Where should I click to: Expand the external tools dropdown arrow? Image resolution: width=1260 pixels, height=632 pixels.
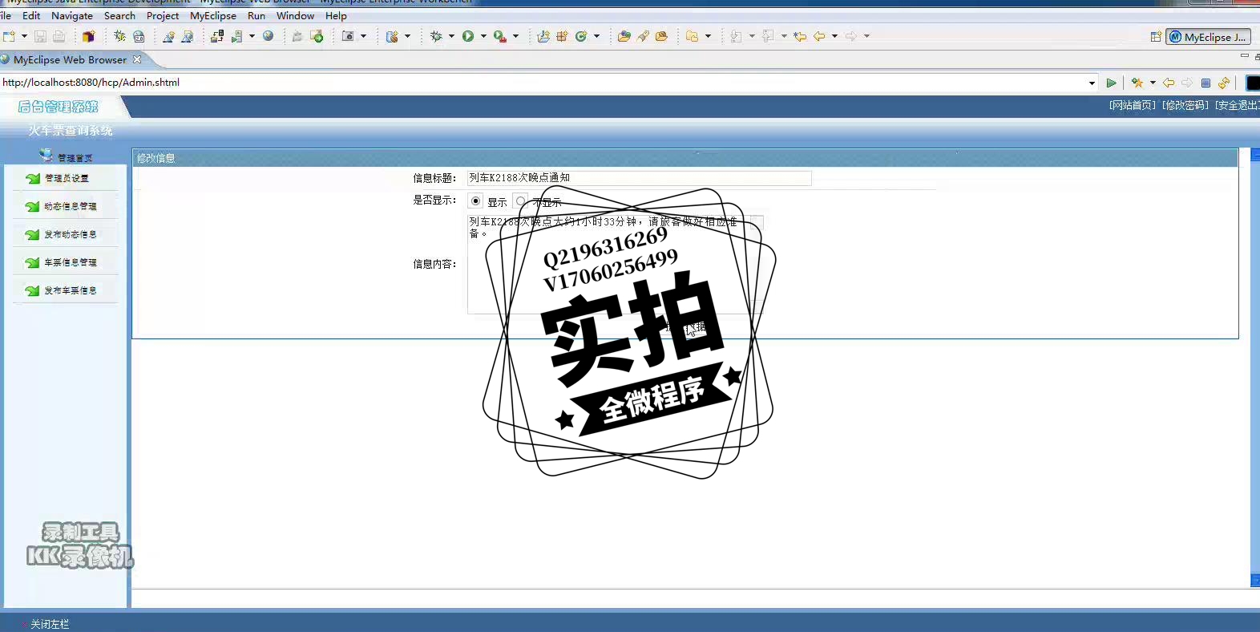(515, 36)
